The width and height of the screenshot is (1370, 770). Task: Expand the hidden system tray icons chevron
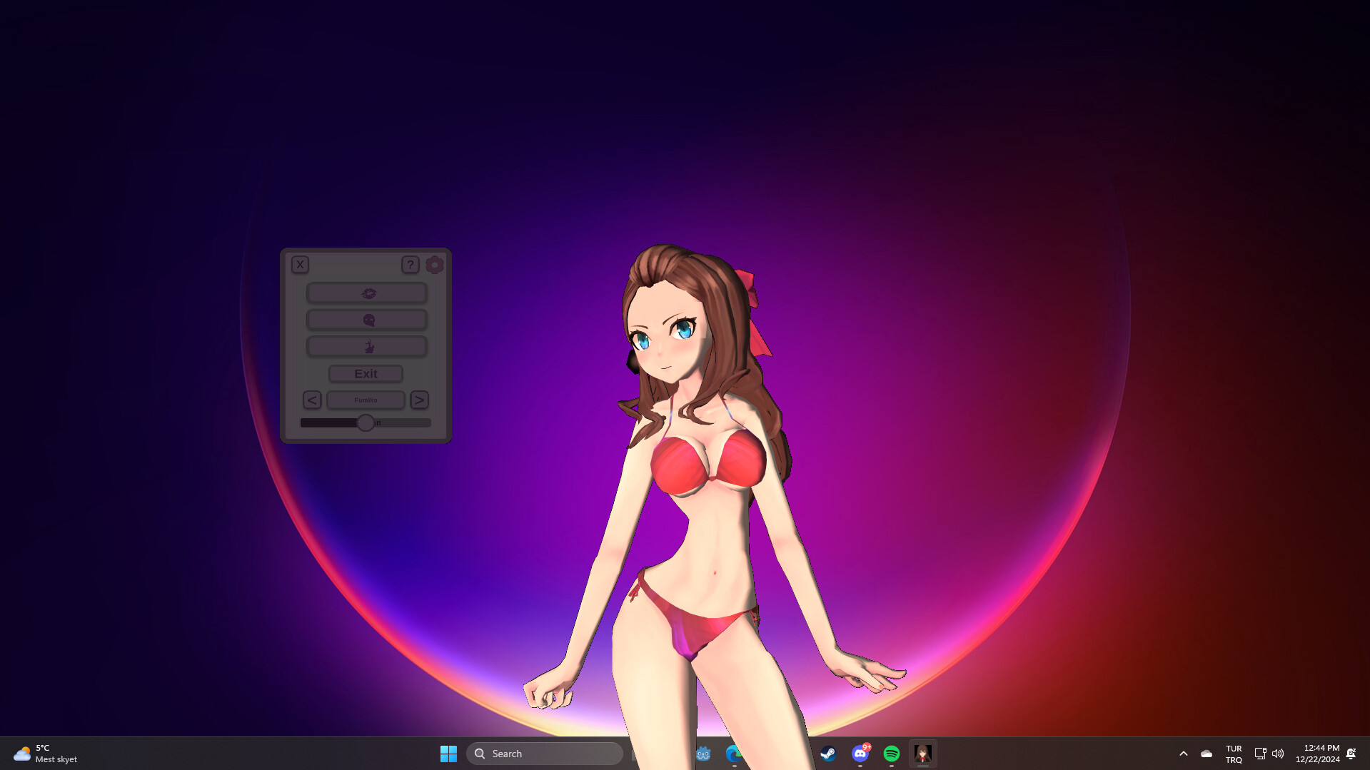1183,754
